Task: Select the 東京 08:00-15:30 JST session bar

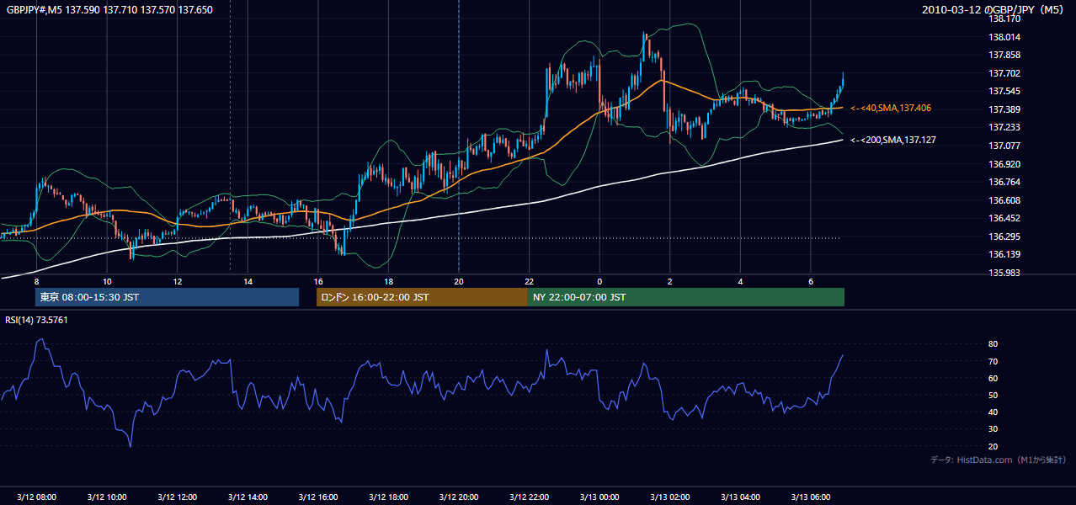Action: click(167, 297)
